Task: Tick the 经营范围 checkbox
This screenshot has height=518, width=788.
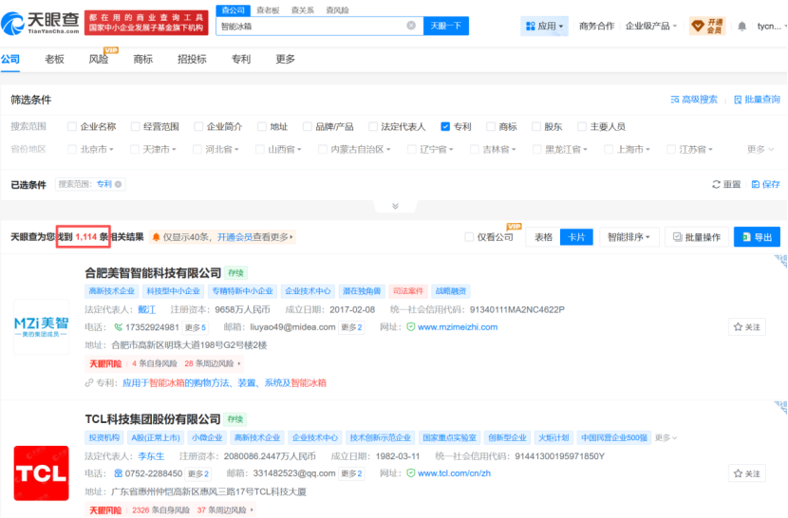Action: (135, 126)
